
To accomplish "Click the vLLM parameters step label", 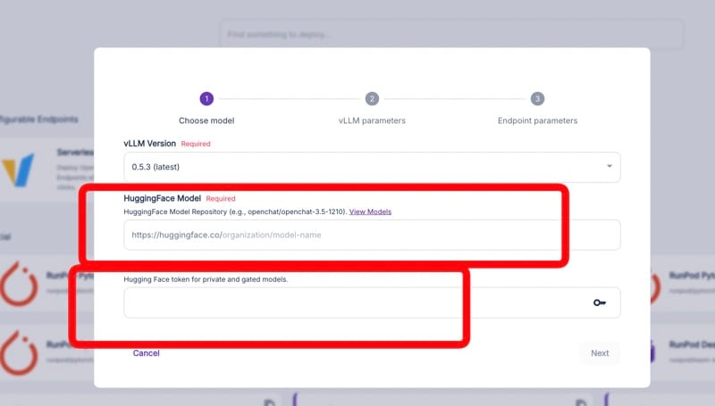I will [372, 120].
